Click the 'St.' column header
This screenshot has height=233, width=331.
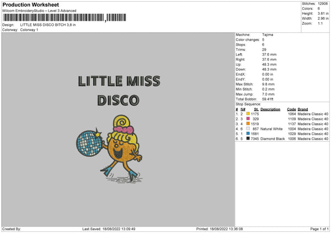coord(257,109)
